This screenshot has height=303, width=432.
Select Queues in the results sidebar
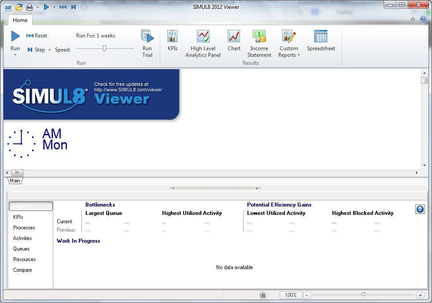(x=21, y=249)
